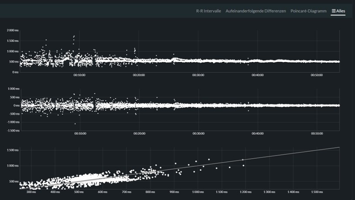Image resolution: width=355 pixels, height=200 pixels.
Task: Open the Aufeinanderfolgende Differenzen tab
Action: (256, 11)
